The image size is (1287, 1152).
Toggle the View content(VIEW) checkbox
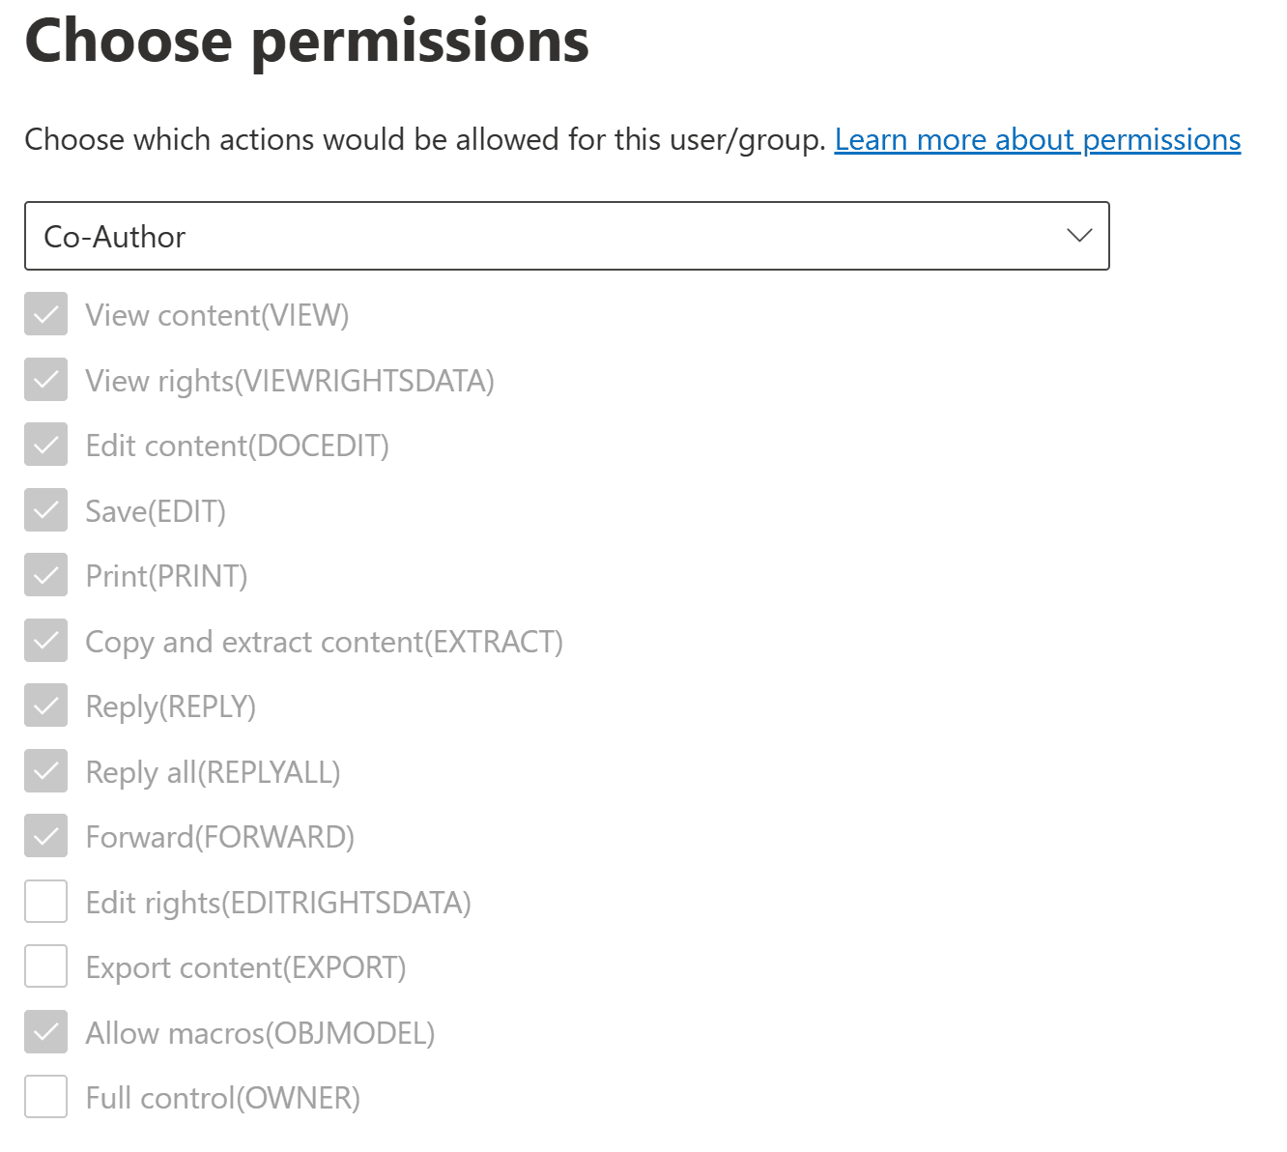click(x=45, y=314)
